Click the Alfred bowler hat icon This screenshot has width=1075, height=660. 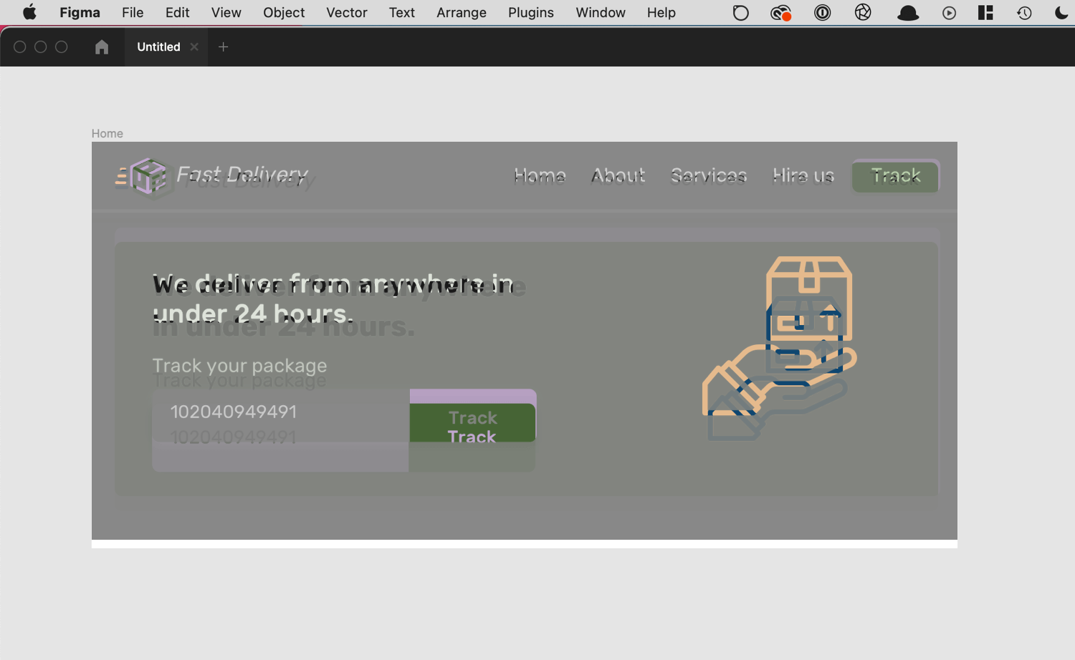(x=908, y=13)
